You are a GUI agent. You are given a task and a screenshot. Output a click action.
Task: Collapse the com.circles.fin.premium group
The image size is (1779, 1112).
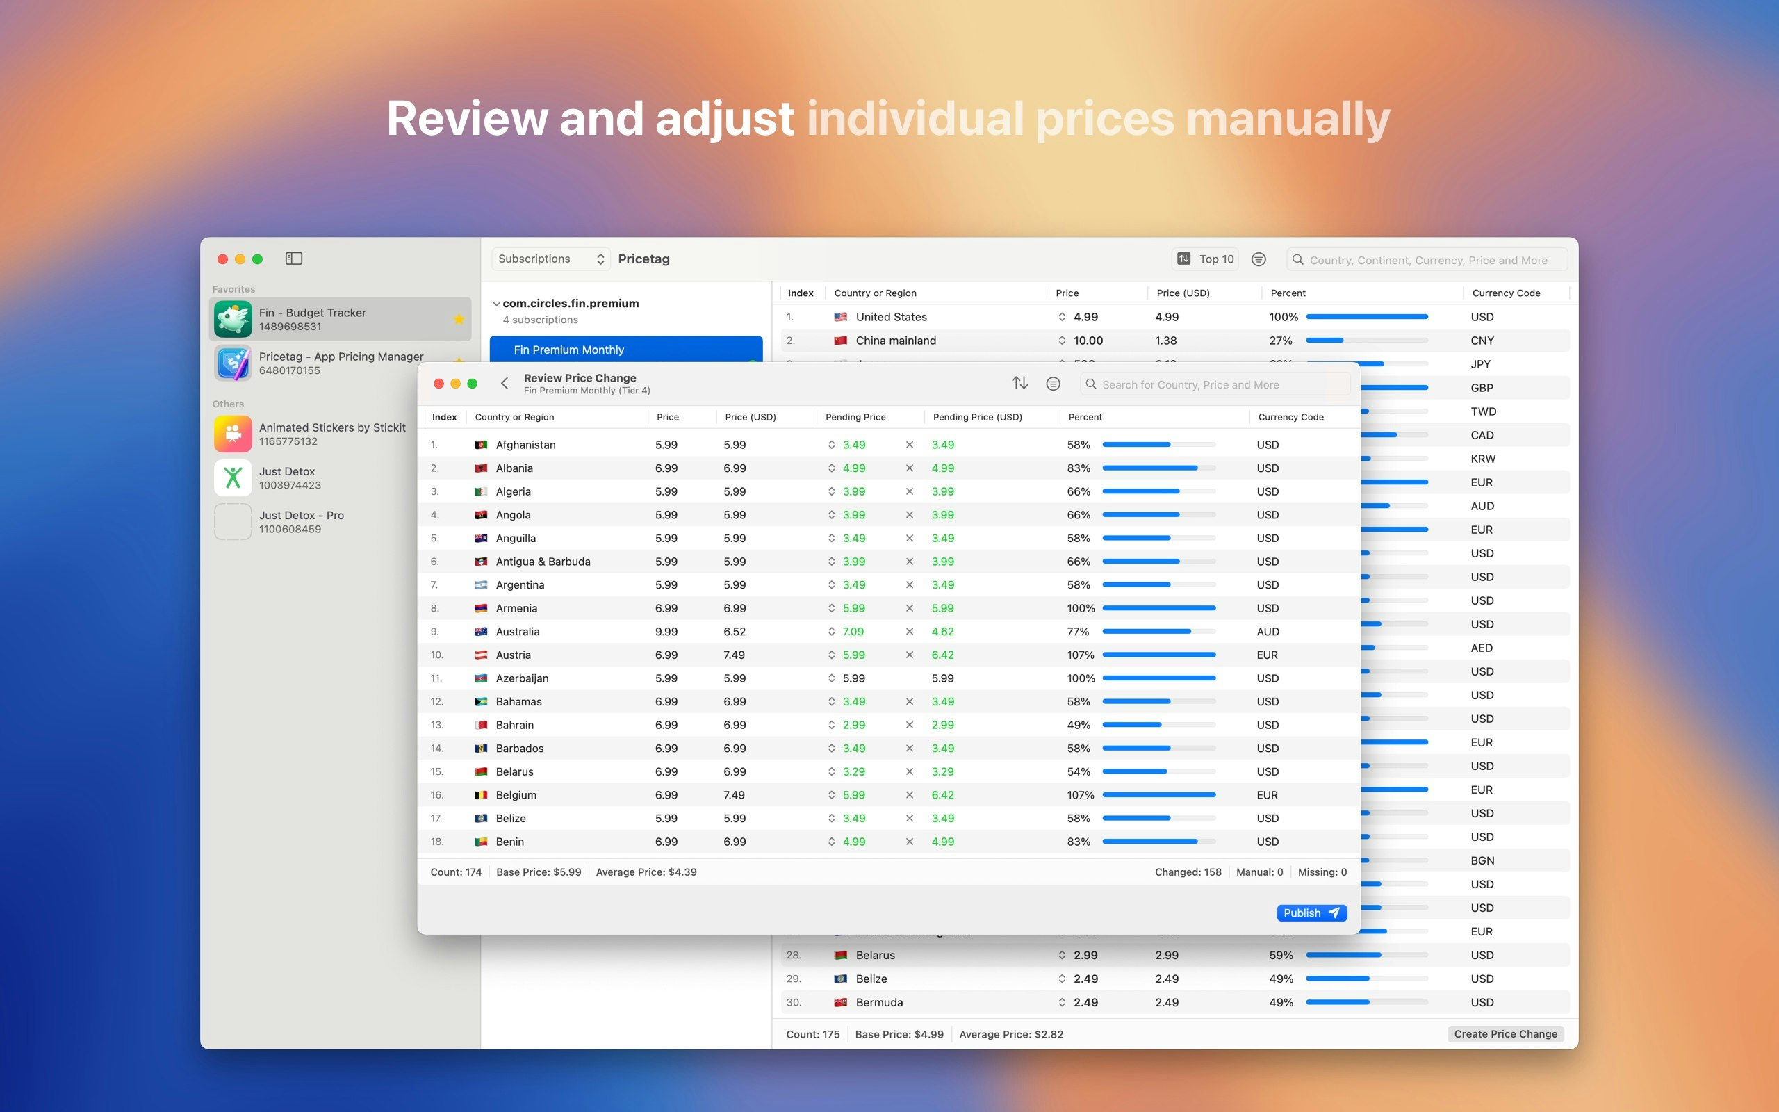(496, 304)
